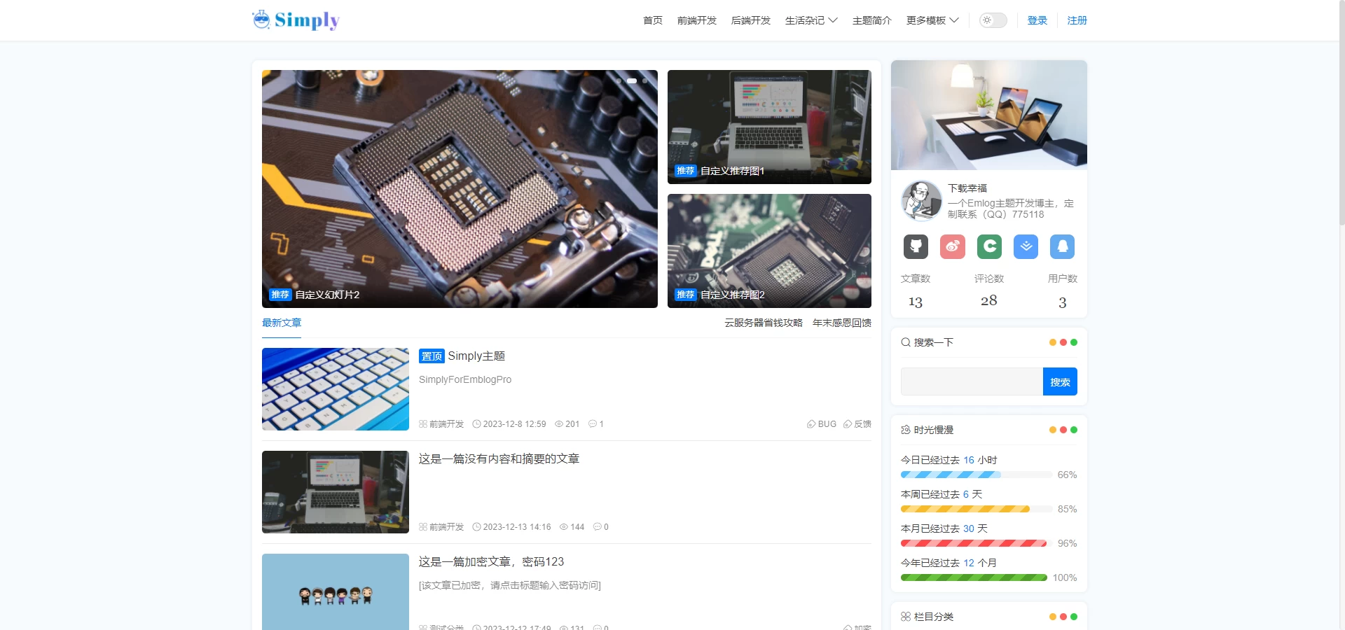The image size is (1345, 630).
Task: Click the 今年已经过去 green progress bar
Action: 974,577
